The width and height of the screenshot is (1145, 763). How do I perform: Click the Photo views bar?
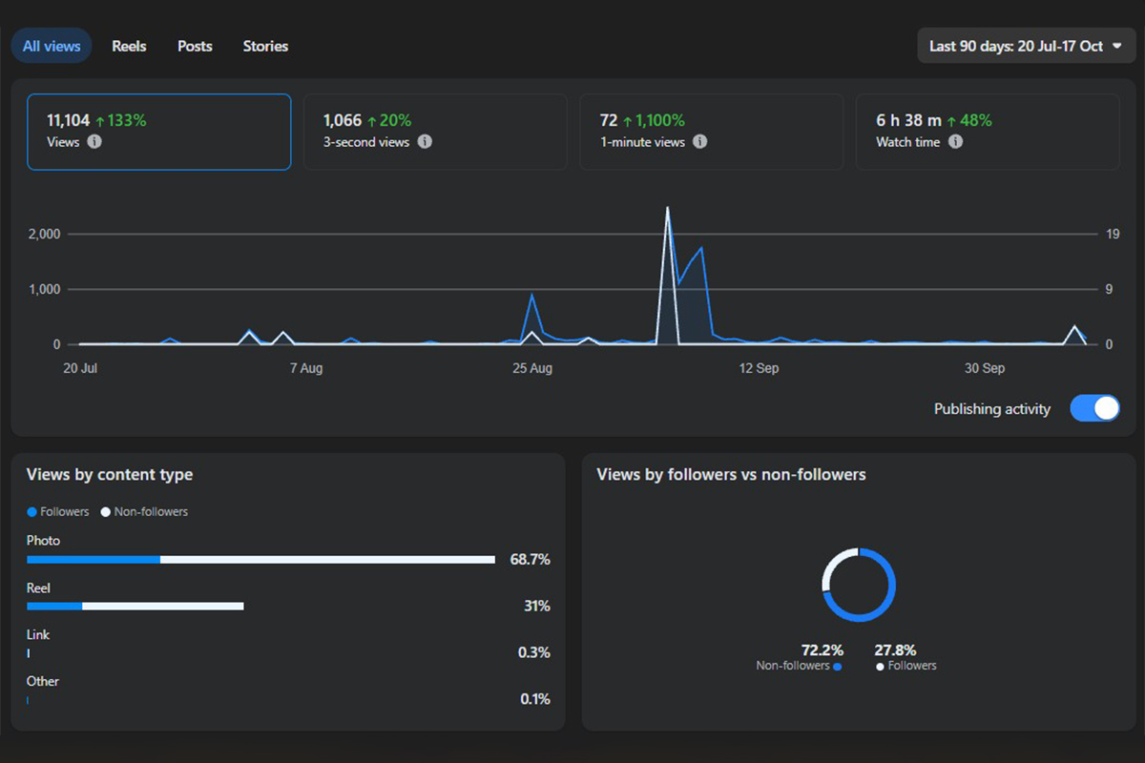point(260,560)
